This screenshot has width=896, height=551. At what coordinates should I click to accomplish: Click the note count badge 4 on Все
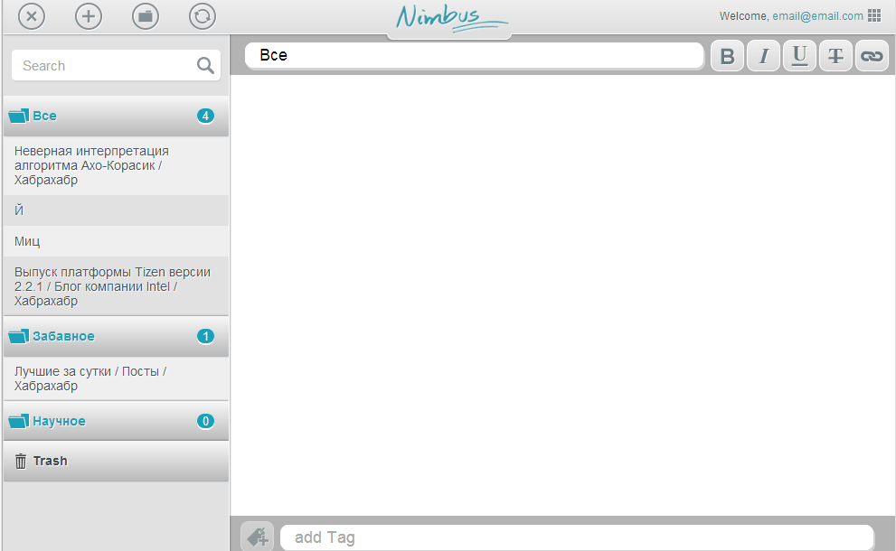(x=206, y=116)
